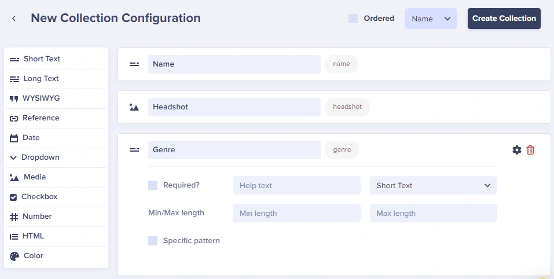This screenshot has width=554, height=279.
Task: Click the Color palette icon in sidebar
Action: pyautogui.click(x=14, y=256)
